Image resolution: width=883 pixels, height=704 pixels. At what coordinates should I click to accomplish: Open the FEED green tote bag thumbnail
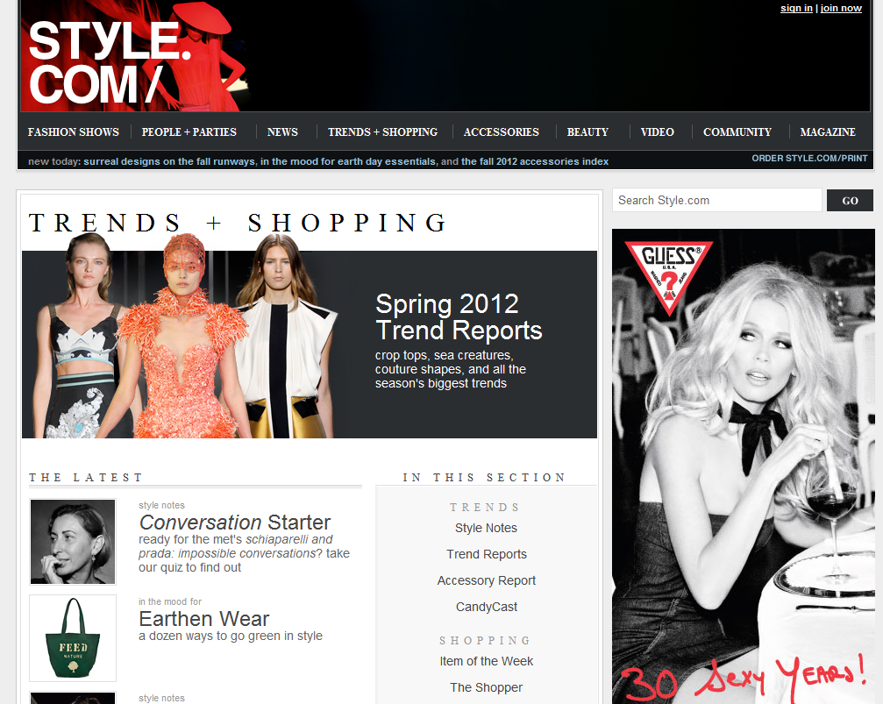73,638
